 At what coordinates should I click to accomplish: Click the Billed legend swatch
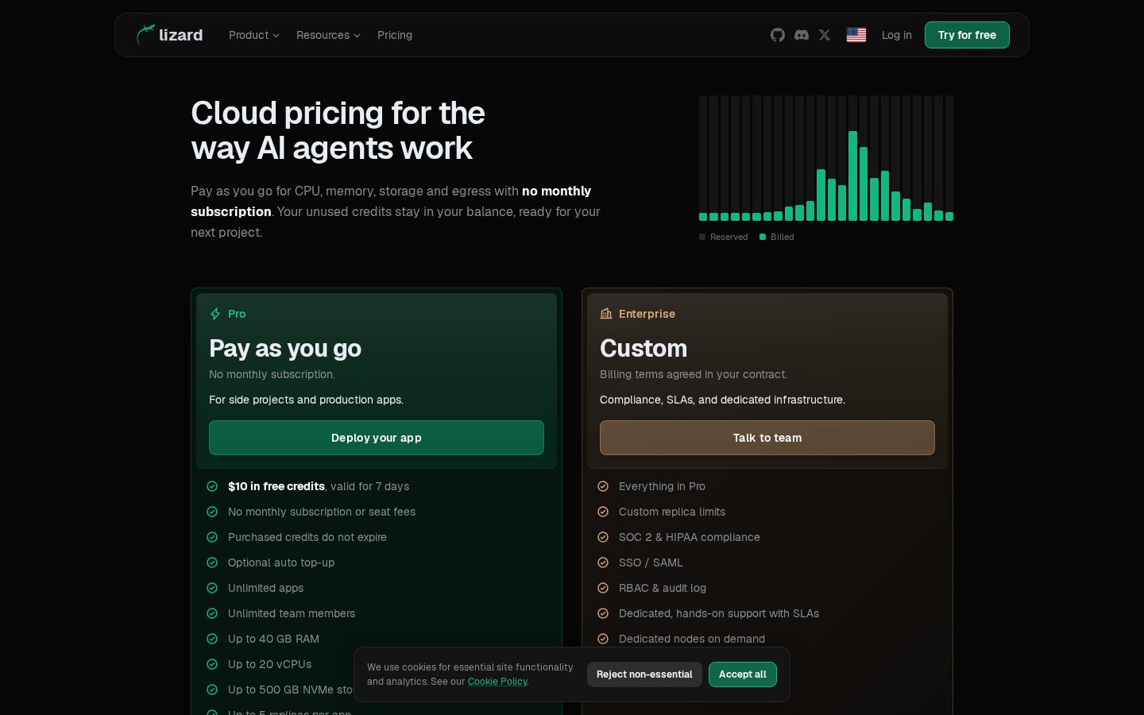tap(763, 237)
